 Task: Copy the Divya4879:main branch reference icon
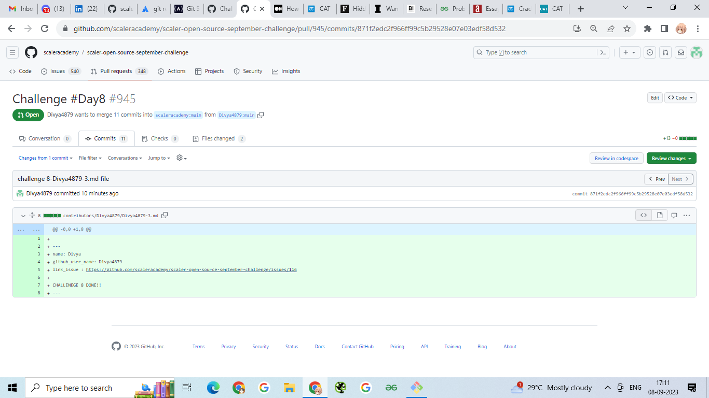click(261, 115)
